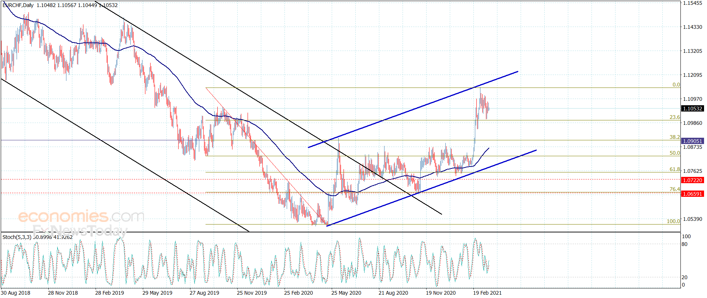This screenshot has height=298, width=707.
Task: Click the EURCHF,Daily chart title
Action: 18,5
